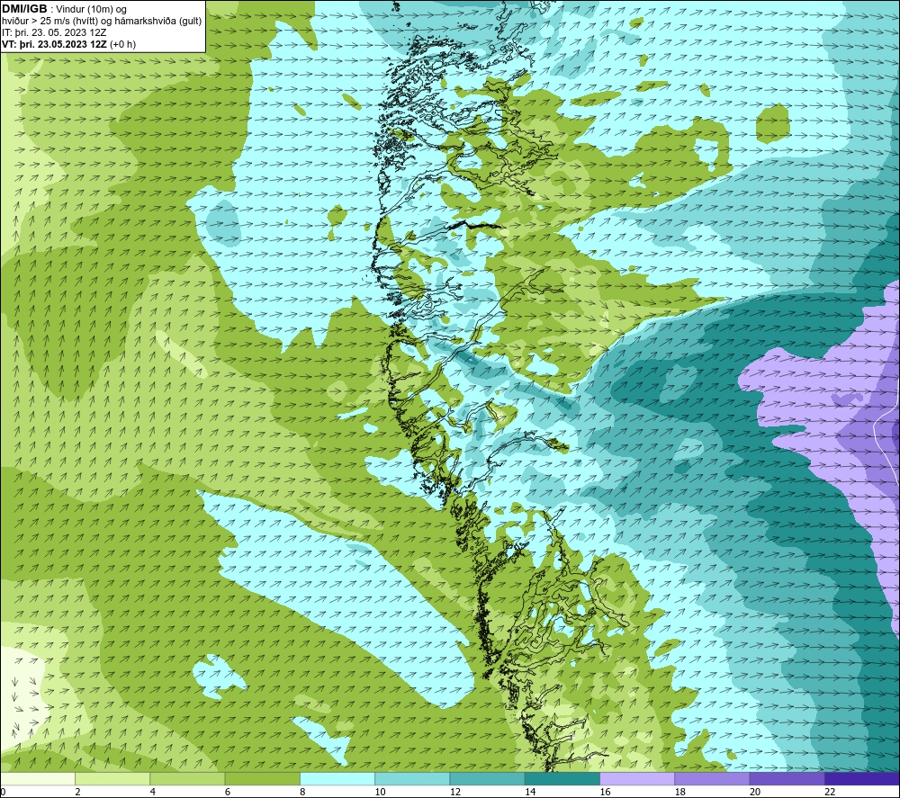Click the legend label '10'
The width and height of the screenshot is (900, 798).
[381, 792]
